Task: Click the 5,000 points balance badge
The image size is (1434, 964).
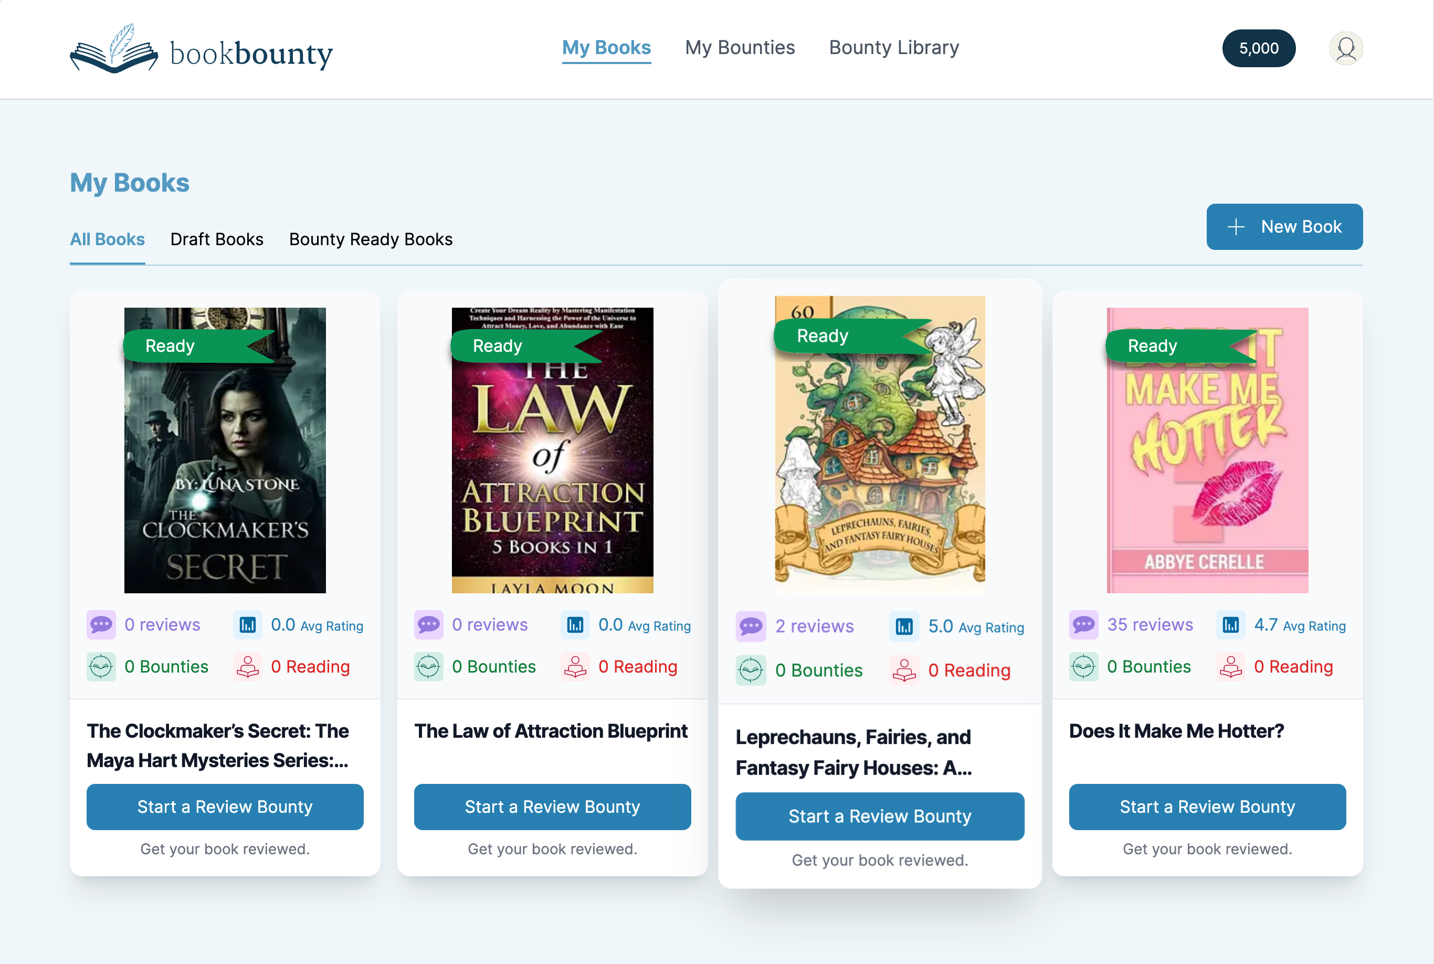Action: click(1258, 48)
